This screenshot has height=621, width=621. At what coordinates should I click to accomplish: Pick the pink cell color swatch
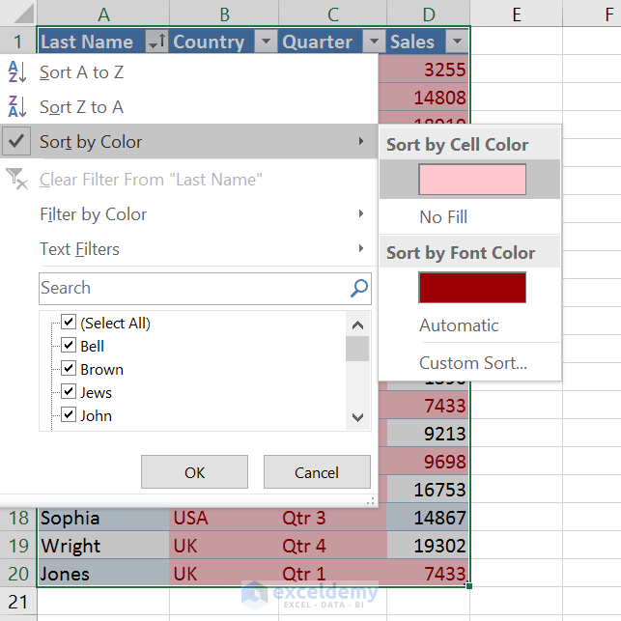coord(472,180)
